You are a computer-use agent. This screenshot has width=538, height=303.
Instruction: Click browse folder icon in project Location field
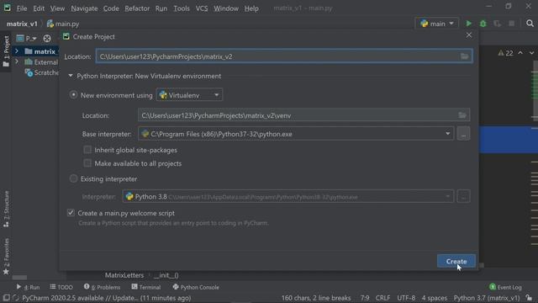[x=464, y=56]
